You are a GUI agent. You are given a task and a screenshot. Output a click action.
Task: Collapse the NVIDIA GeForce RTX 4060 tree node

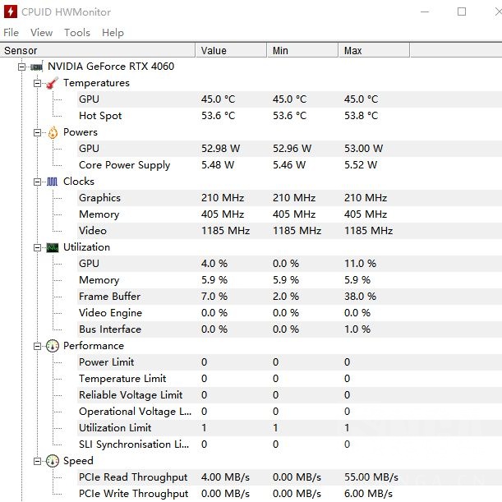pos(21,67)
